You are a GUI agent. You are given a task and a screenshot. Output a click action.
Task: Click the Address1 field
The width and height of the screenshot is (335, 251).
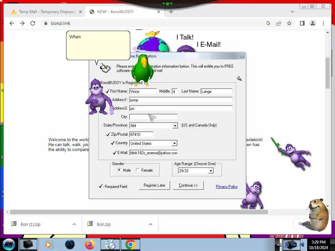point(181,100)
